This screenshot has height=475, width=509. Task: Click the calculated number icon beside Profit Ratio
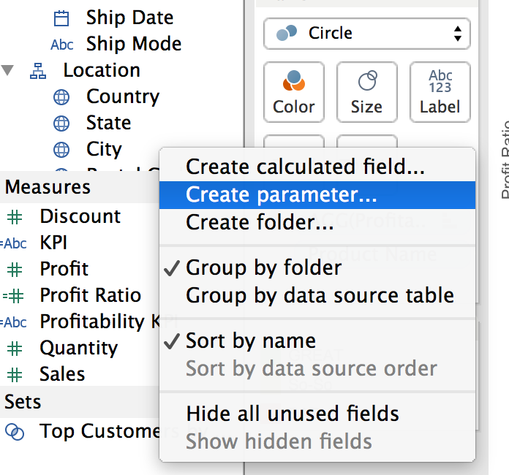click(13, 296)
